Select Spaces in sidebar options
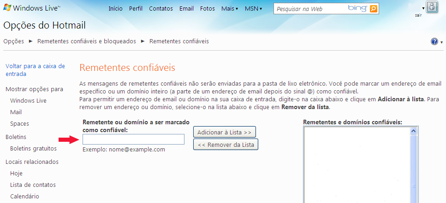Screen dimensions: 446x203 point(19,124)
